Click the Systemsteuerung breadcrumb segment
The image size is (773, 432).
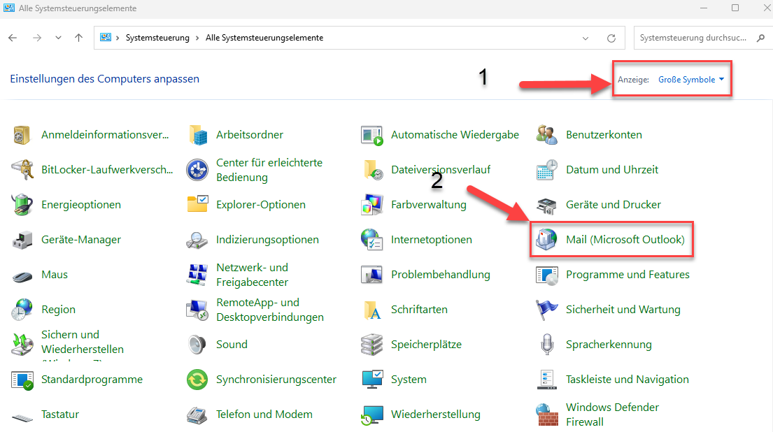(x=157, y=38)
